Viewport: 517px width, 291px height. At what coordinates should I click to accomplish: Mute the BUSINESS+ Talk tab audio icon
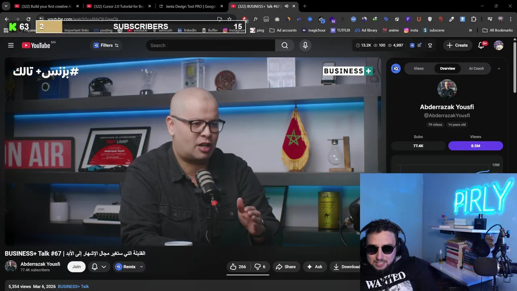(286, 6)
